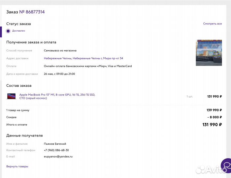Click the 'Данные получателя' heading
231x178 pixels.
pyautogui.click(x=24, y=135)
